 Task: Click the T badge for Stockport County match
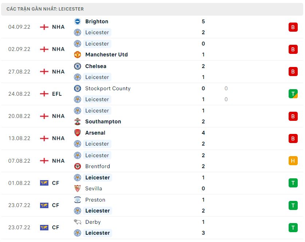[293, 94]
